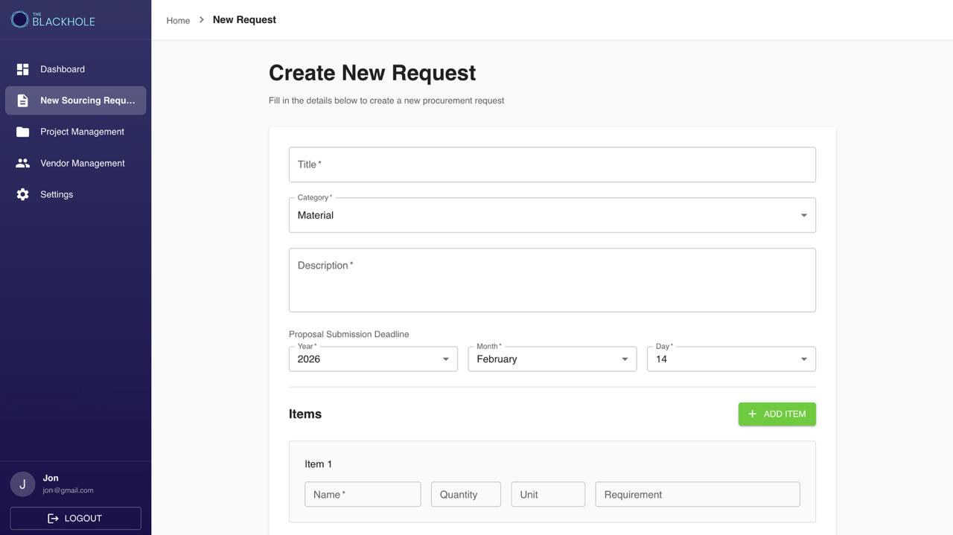Viewport: 953px width, 535px height.
Task: Click the Month dropdown arrow
Action: coord(625,359)
